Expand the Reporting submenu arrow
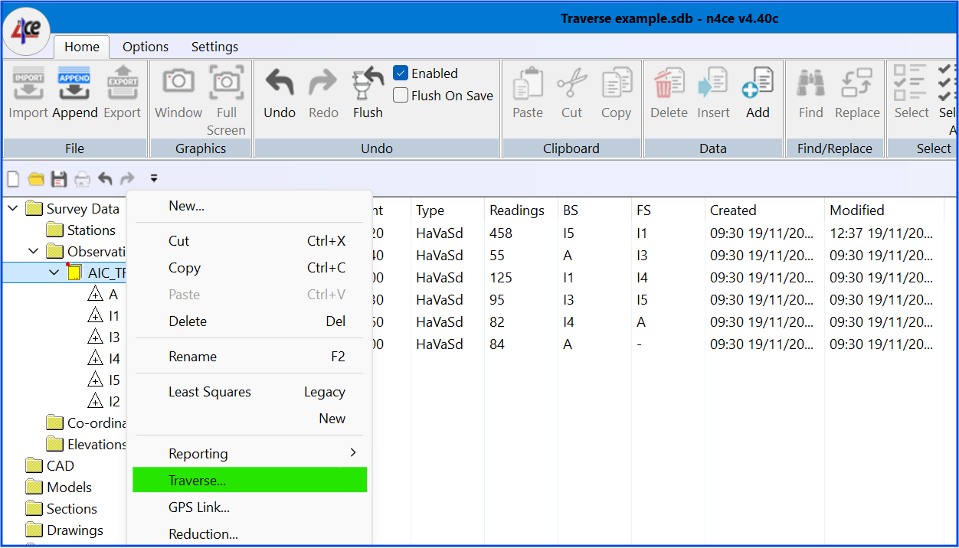959x548 pixels. 352,453
